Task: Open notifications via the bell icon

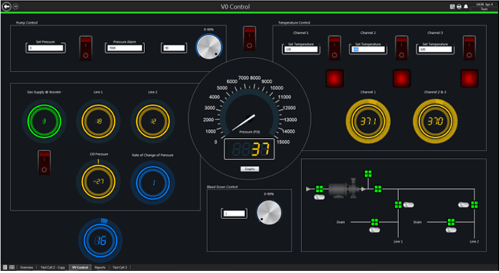Action: click(x=466, y=7)
